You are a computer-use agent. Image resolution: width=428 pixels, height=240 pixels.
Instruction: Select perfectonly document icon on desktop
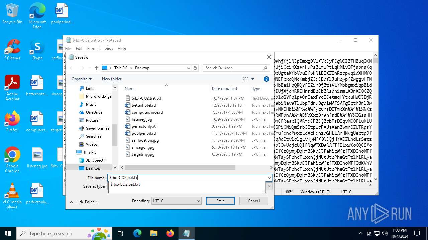37,194
